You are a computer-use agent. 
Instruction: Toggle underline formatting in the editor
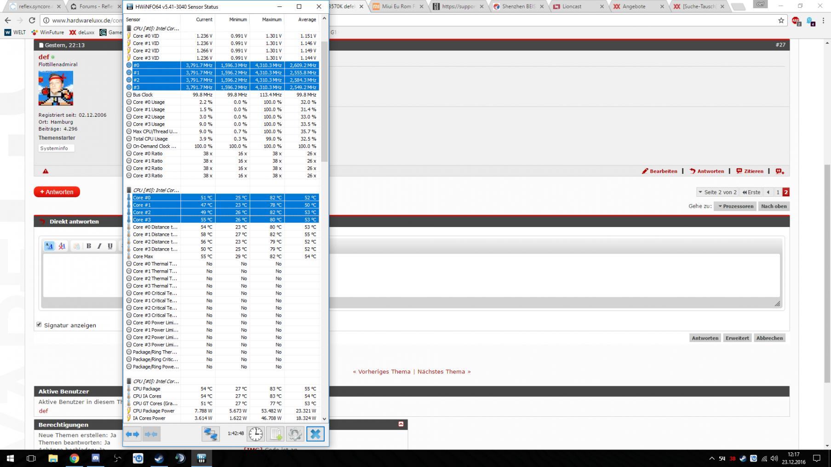[110, 246]
